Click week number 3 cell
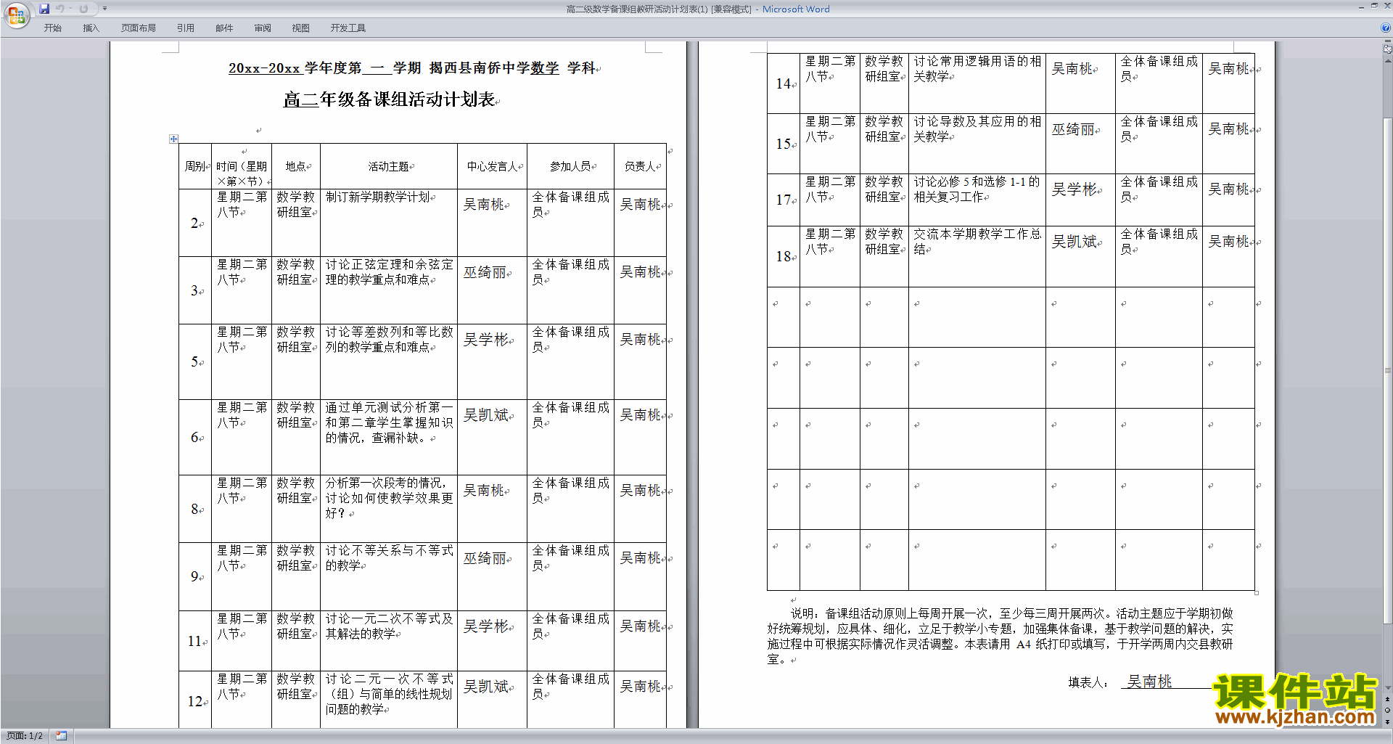 coord(194,290)
